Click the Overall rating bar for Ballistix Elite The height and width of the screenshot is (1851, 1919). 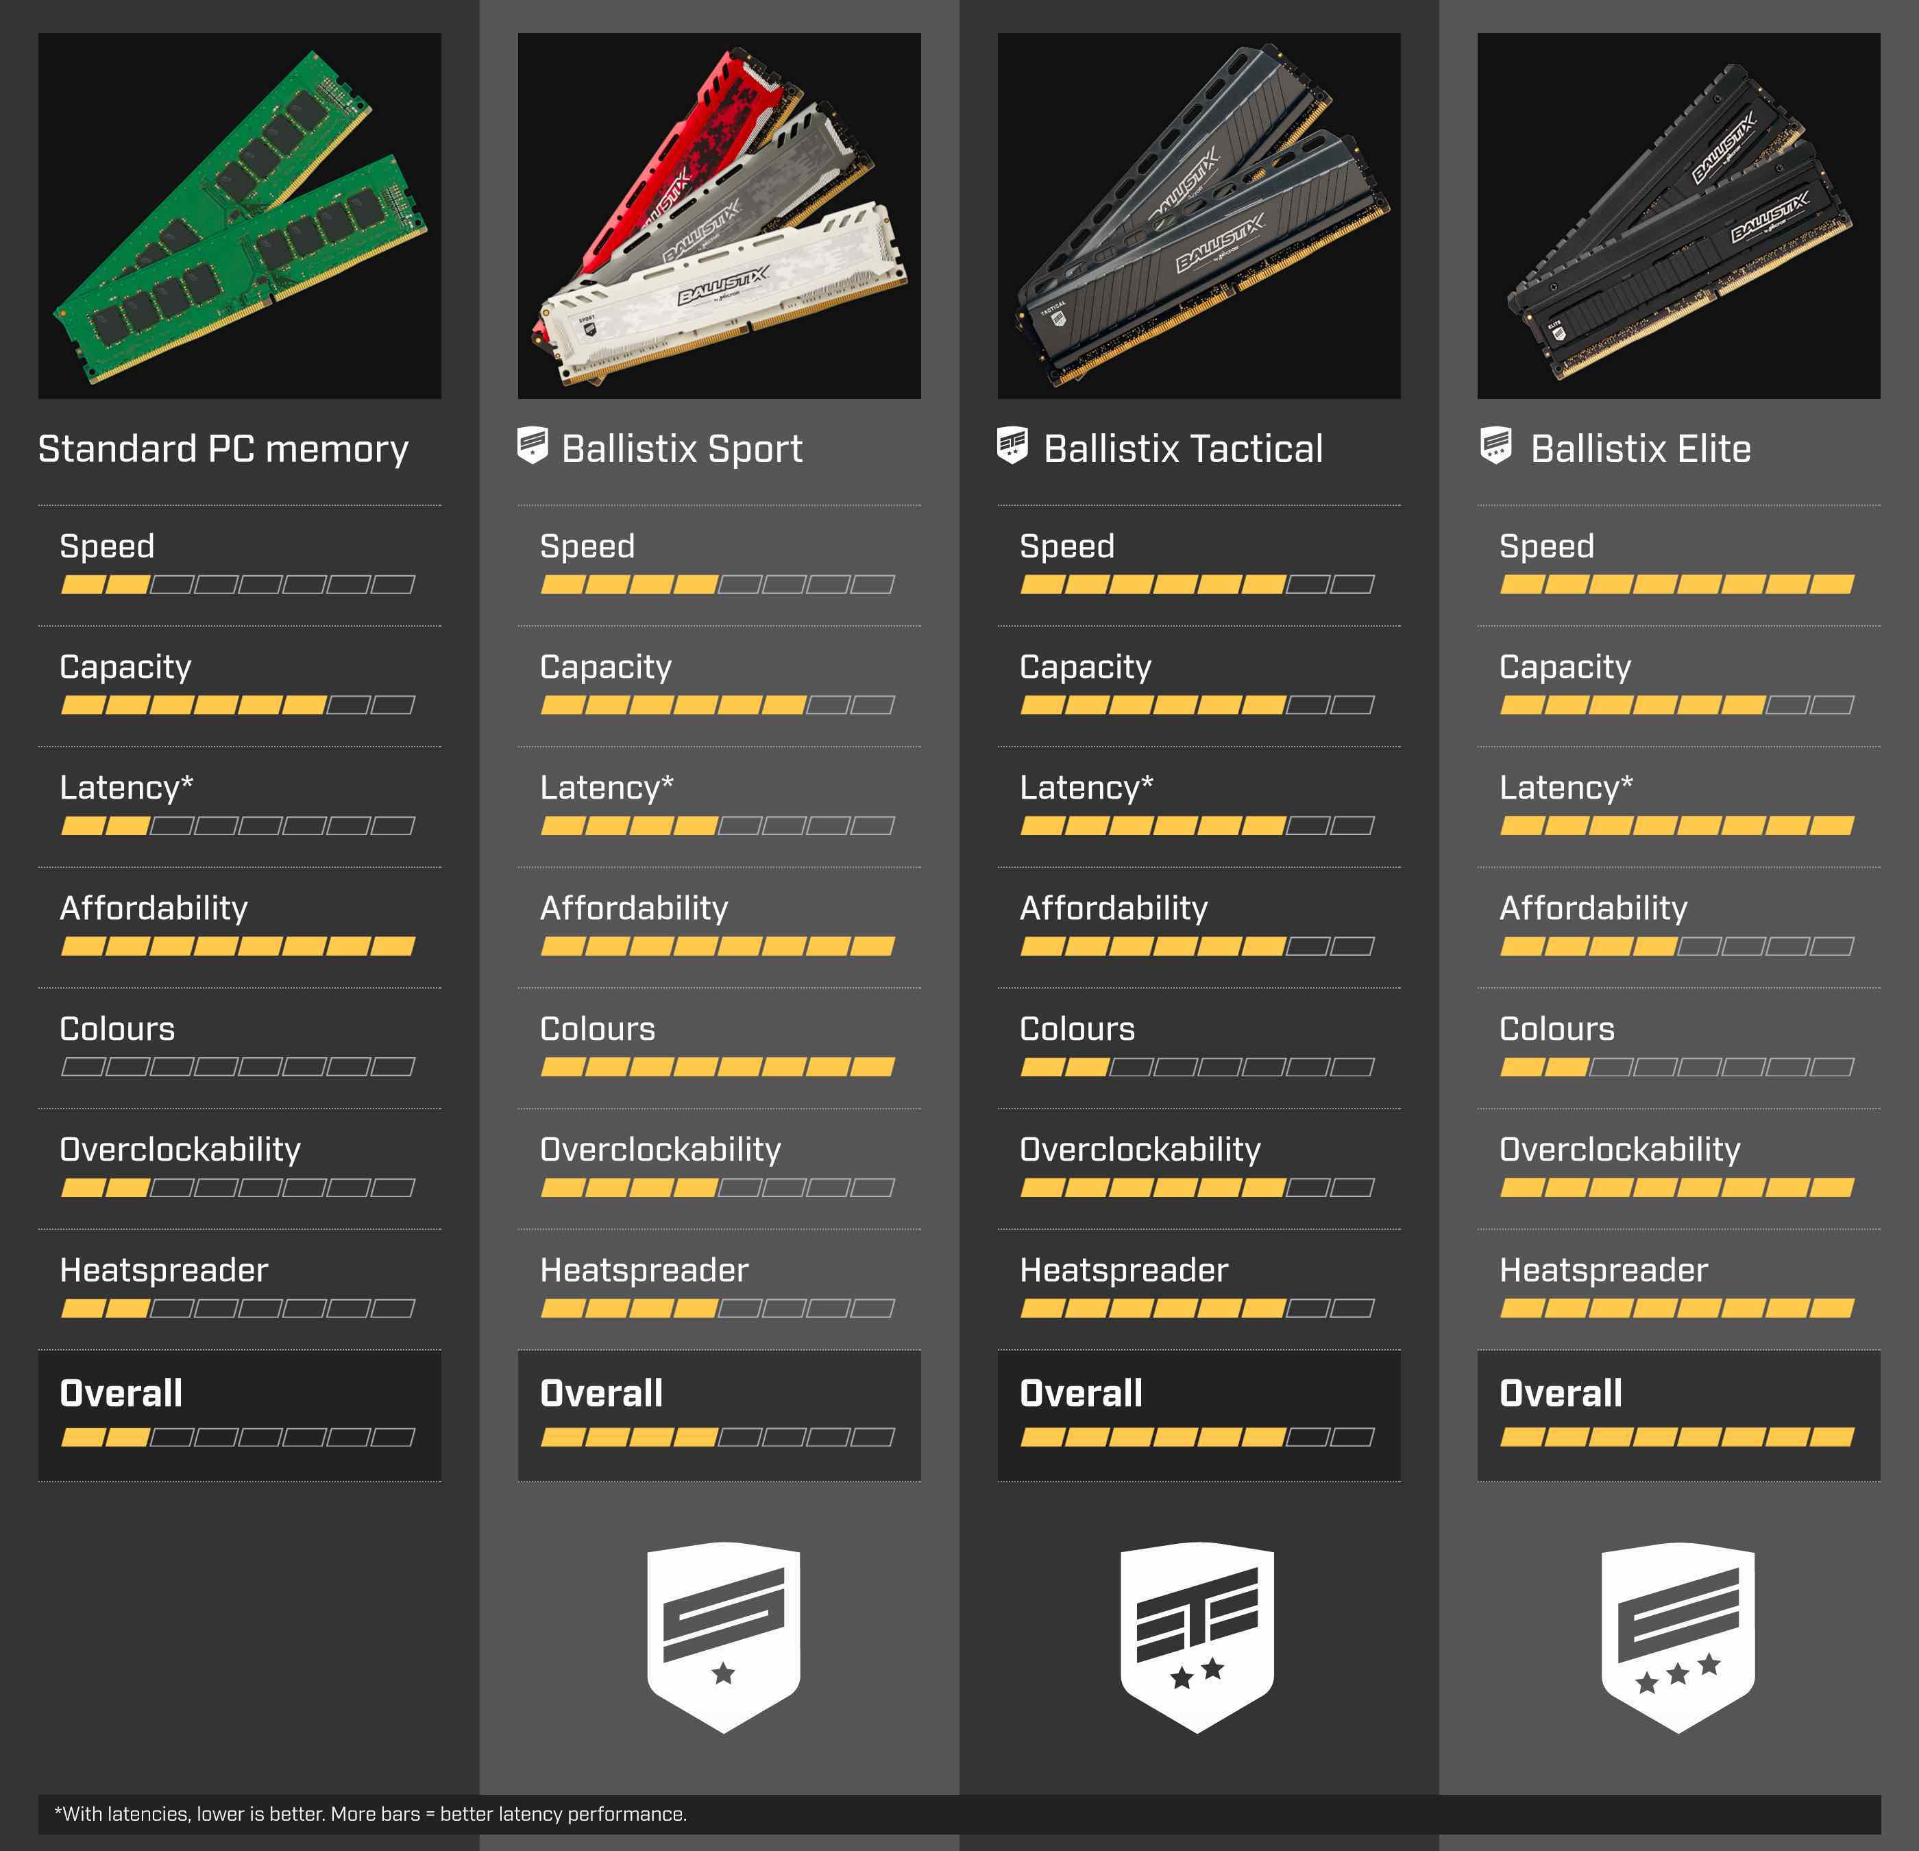click(x=1677, y=1438)
